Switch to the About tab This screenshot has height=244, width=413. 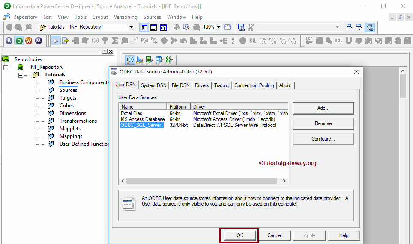pos(285,85)
